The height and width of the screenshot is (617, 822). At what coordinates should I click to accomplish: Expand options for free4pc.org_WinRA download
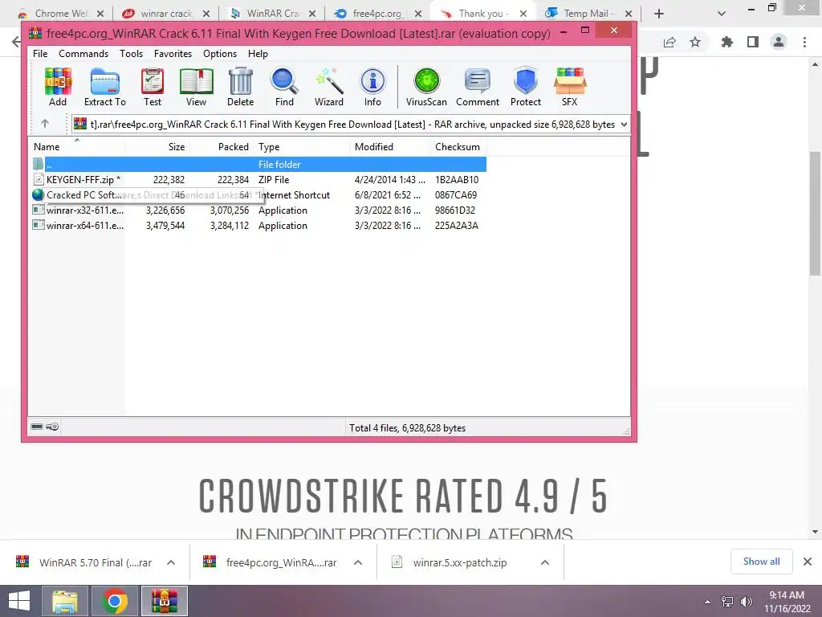(358, 562)
